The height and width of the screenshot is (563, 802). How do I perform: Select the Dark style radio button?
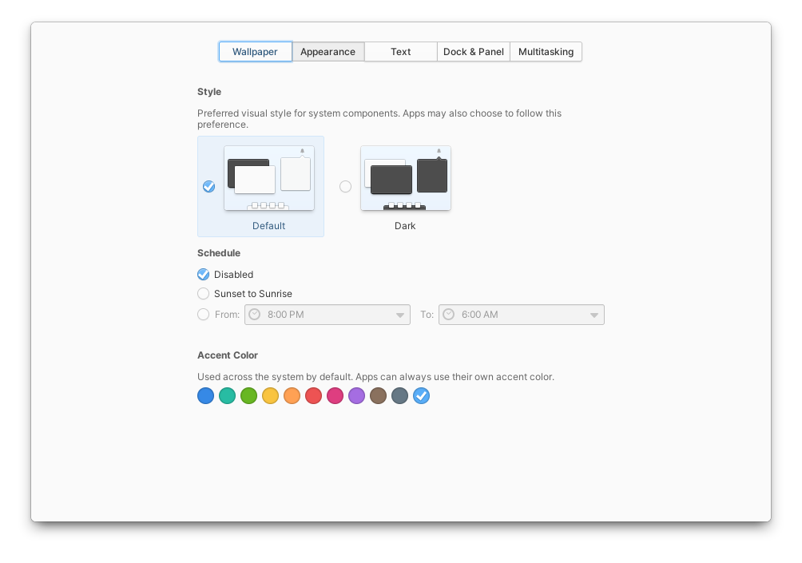tap(345, 186)
